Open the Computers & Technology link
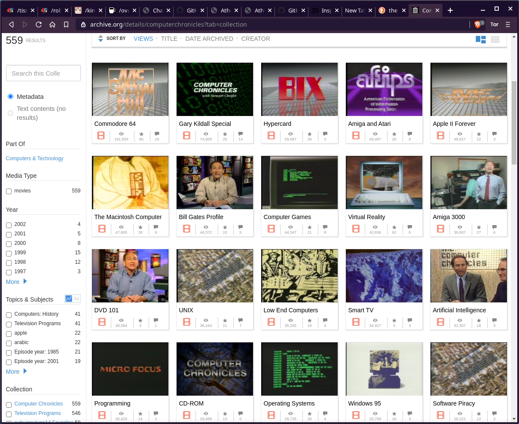Image resolution: width=519 pixels, height=424 pixels. click(34, 159)
